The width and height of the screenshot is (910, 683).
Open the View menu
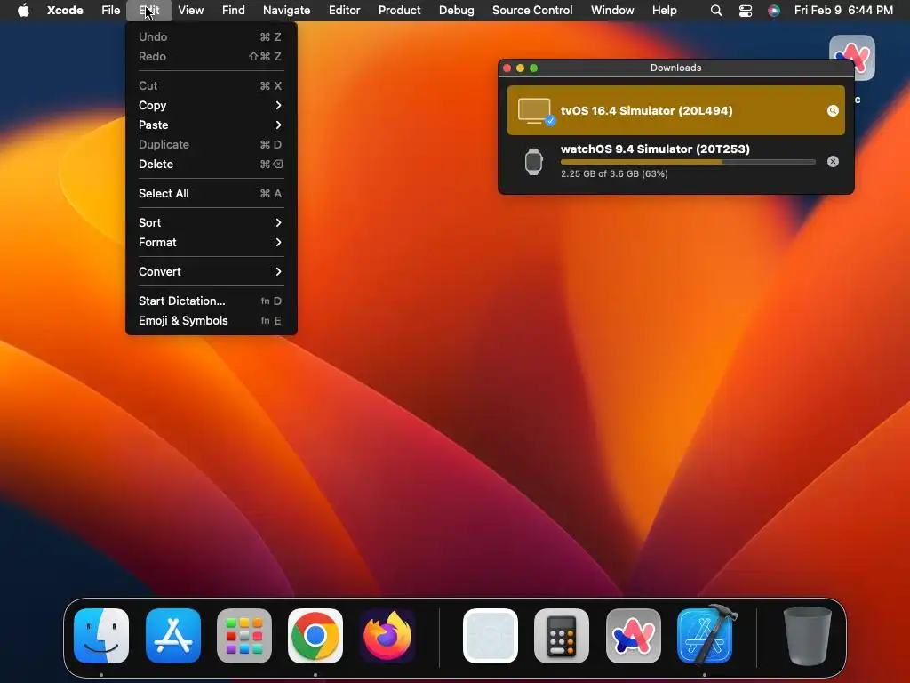point(190,10)
